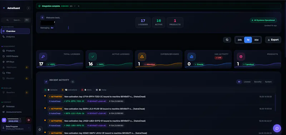This screenshot has width=286, height=135.
Task: Open Releases under Content
Action: (x=15, y=106)
